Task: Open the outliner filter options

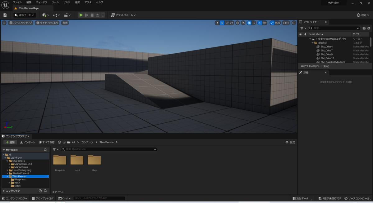Action: click(303, 28)
